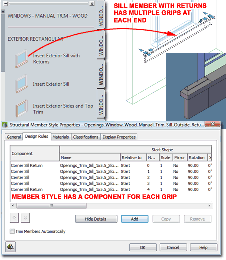
Task: Enable Trim Members Automatically checkbox
Action: (12, 231)
